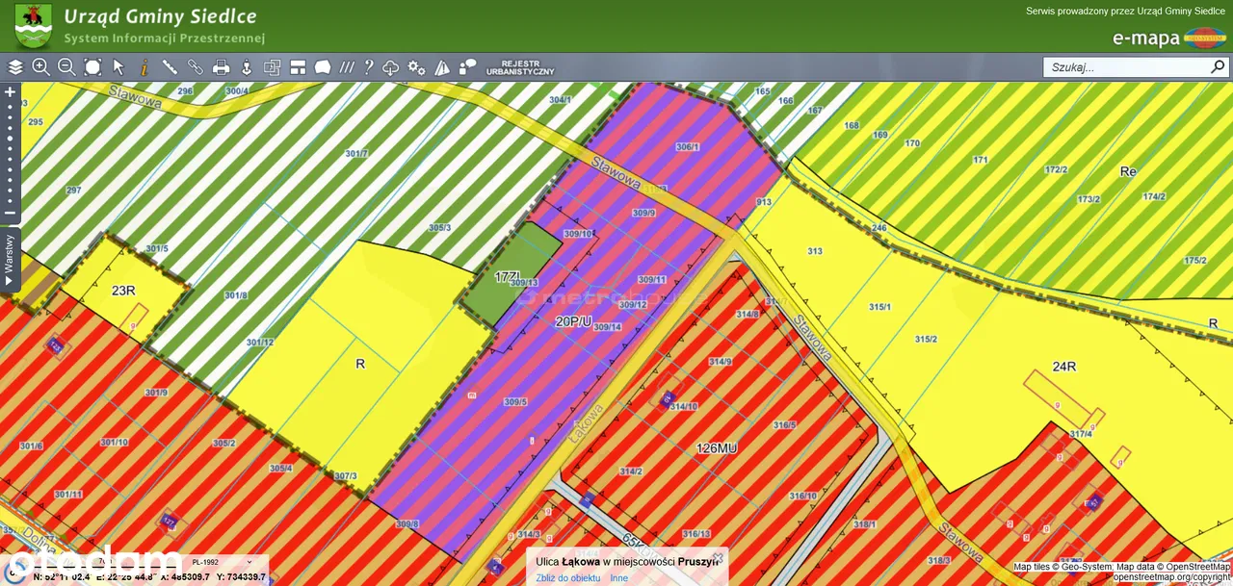Open Rejestr Urbanistyczny menu item
The height and width of the screenshot is (586, 1233).
[520, 67]
